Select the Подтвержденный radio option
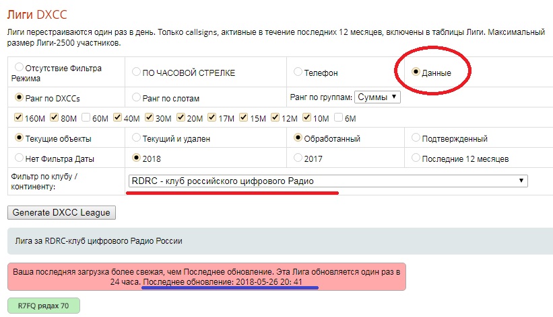 (415, 138)
